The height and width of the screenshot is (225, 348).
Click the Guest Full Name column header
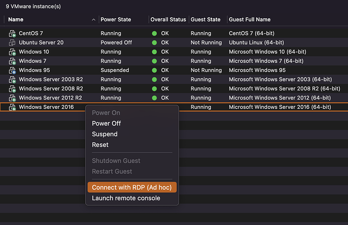pos(250,20)
